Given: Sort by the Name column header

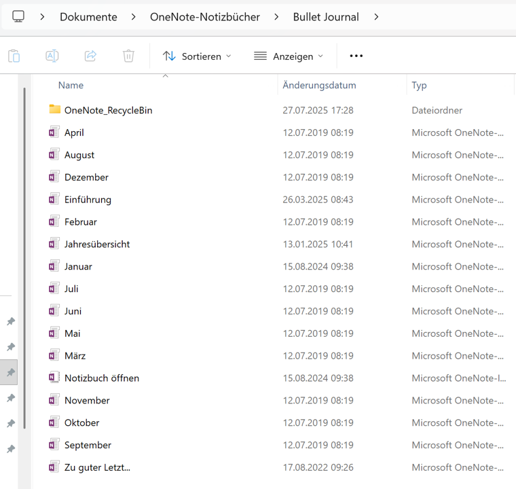Looking at the screenshot, I should tap(71, 86).
